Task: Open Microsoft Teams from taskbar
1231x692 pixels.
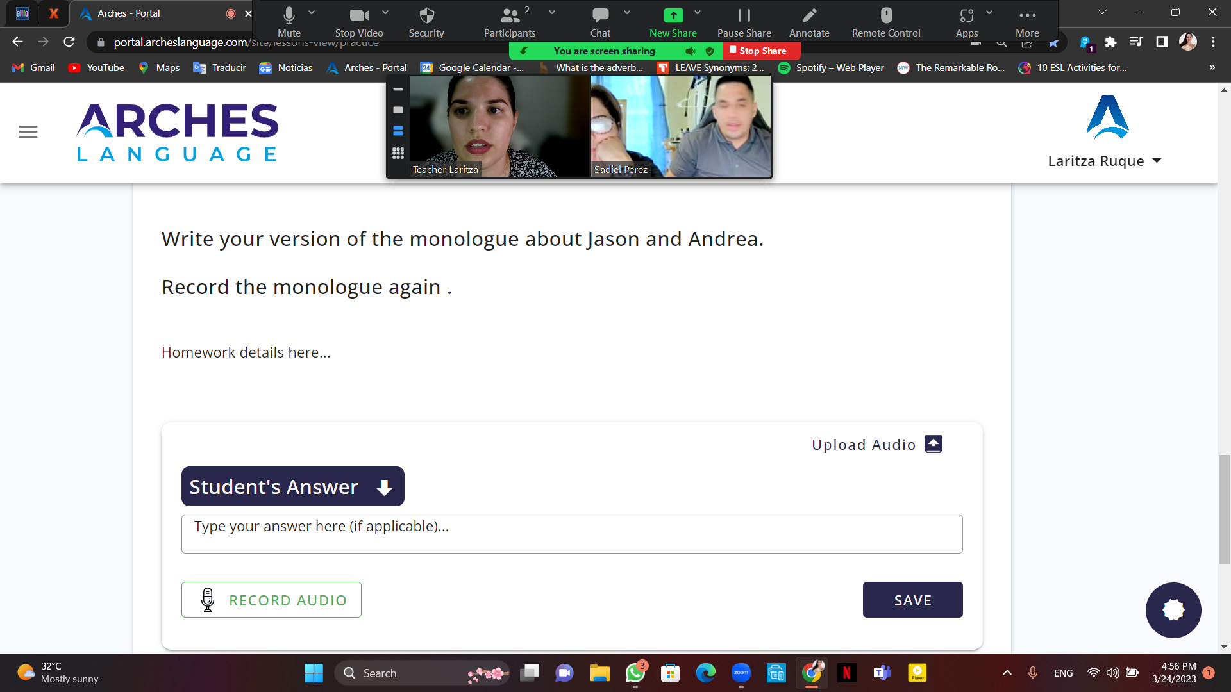Action: (x=882, y=673)
